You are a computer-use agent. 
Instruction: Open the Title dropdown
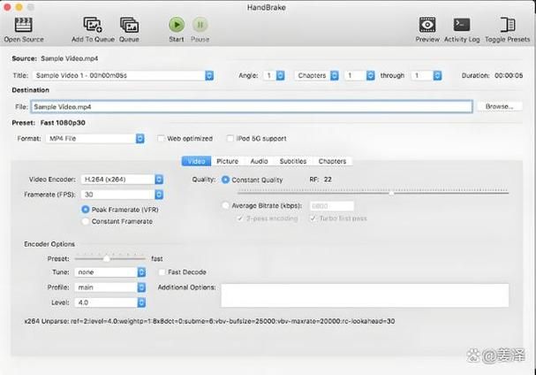point(124,75)
